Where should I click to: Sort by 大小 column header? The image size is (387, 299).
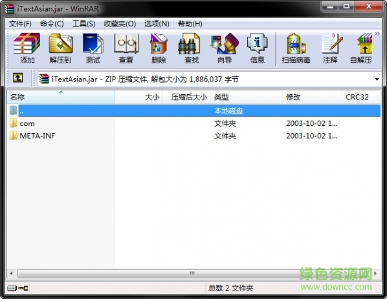[x=139, y=97]
